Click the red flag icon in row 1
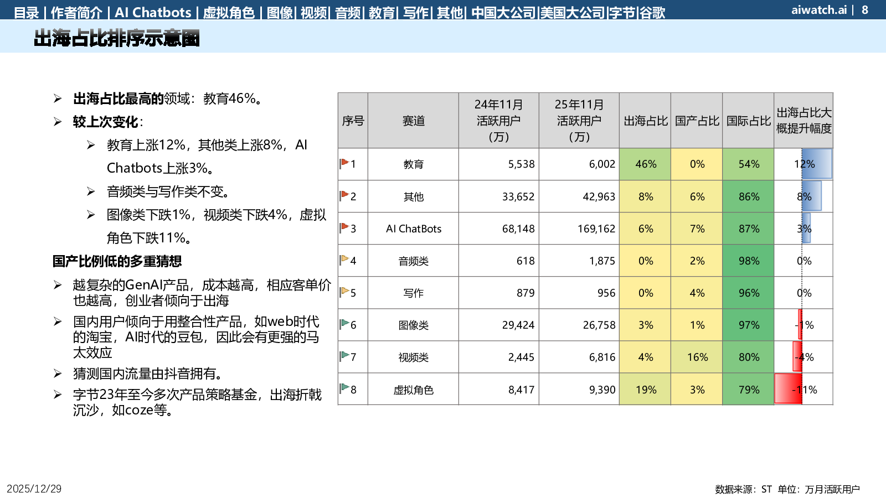This screenshot has width=886, height=498. (x=344, y=163)
